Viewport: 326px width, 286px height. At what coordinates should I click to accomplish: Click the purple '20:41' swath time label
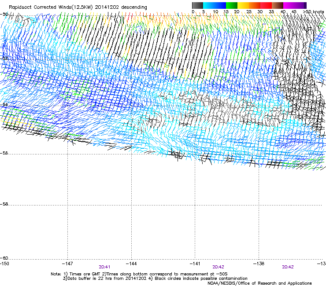(104, 267)
